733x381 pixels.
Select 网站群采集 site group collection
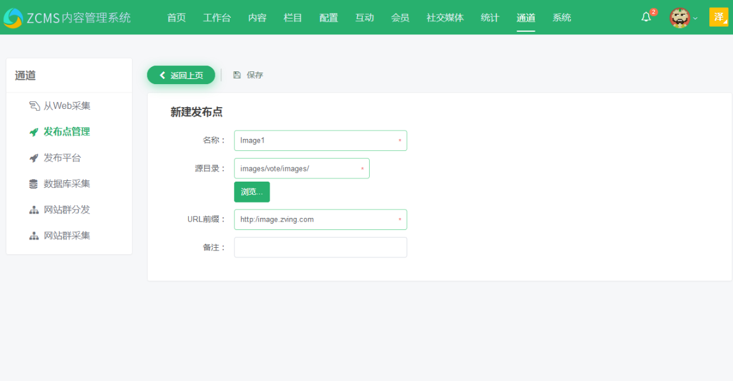click(61, 234)
